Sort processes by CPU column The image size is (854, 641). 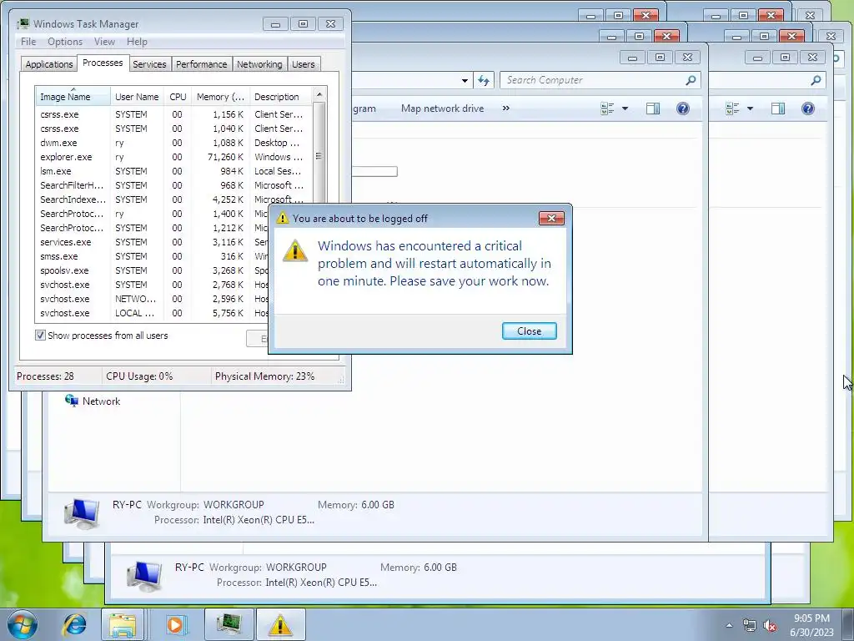(178, 97)
